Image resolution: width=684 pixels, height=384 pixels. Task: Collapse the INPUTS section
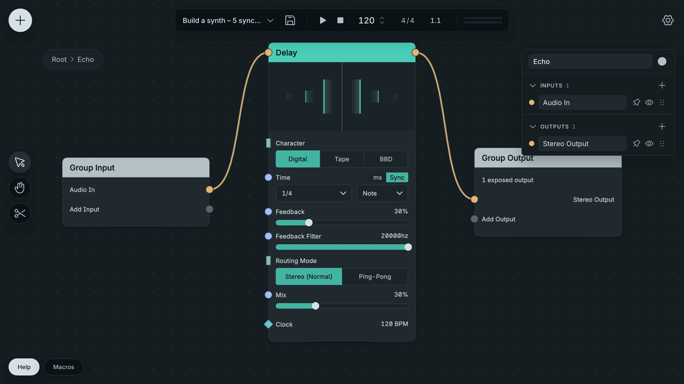533,85
